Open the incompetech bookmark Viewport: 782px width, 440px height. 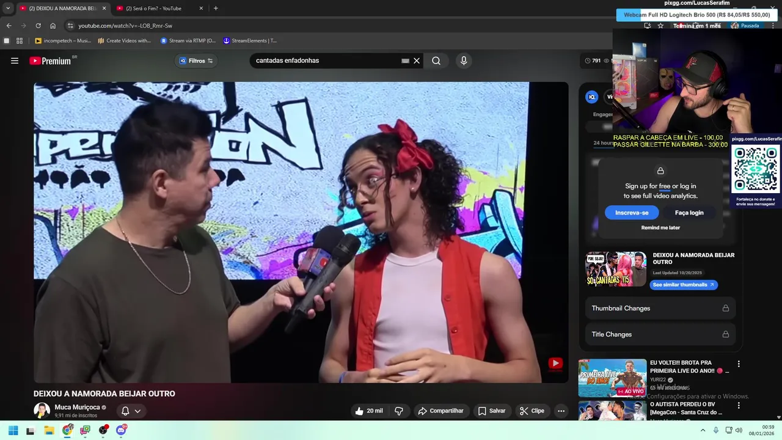tap(63, 41)
